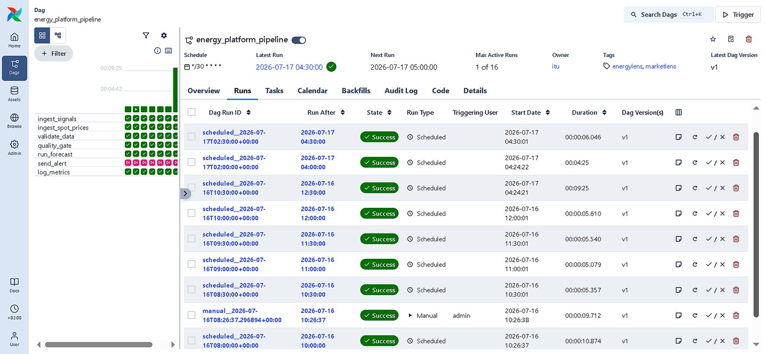The image size is (766, 354).
Task: Tick the checkbox for the 04:30:00 run
Action: [191, 137]
